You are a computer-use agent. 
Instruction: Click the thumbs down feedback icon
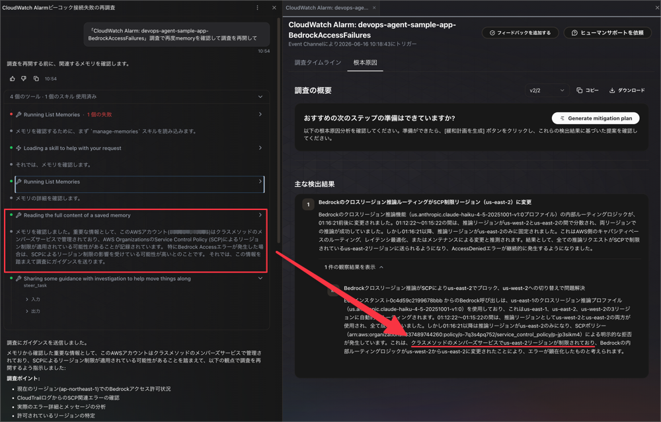point(24,79)
